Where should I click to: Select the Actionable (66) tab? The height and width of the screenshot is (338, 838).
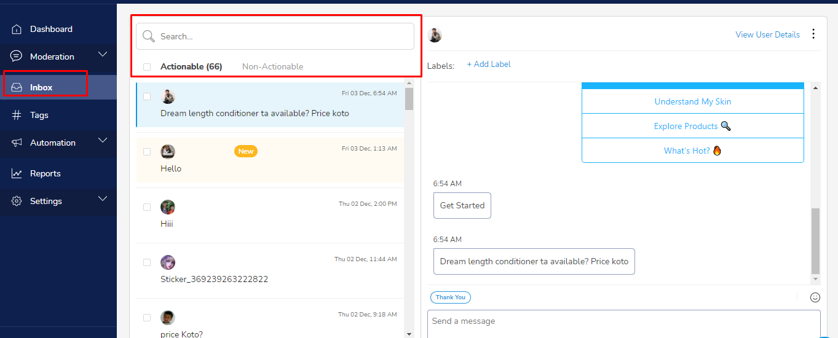pyautogui.click(x=191, y=66)
